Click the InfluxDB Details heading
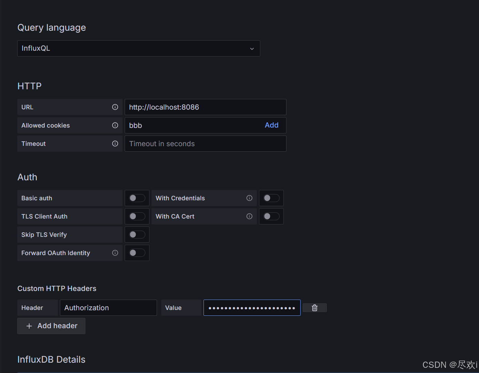Screen dimensions: 479x373 pos(51,360)
